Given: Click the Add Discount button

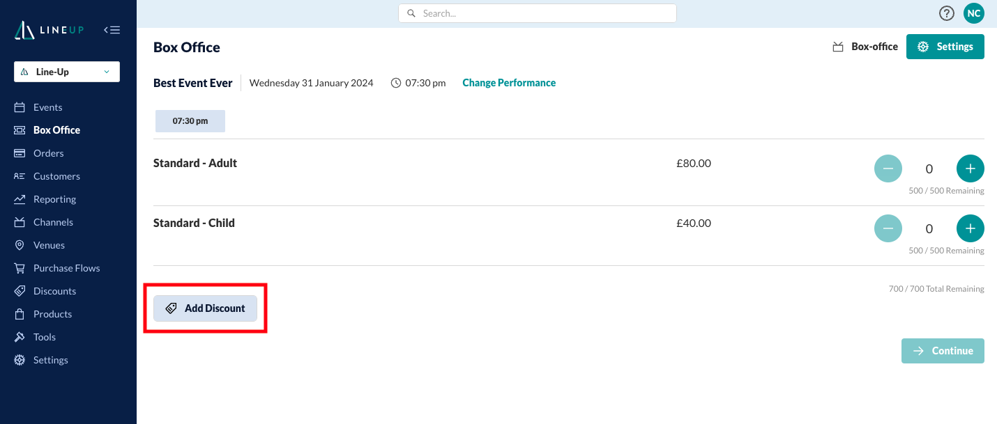Looking at the screenshot, I should pos(205,308).
